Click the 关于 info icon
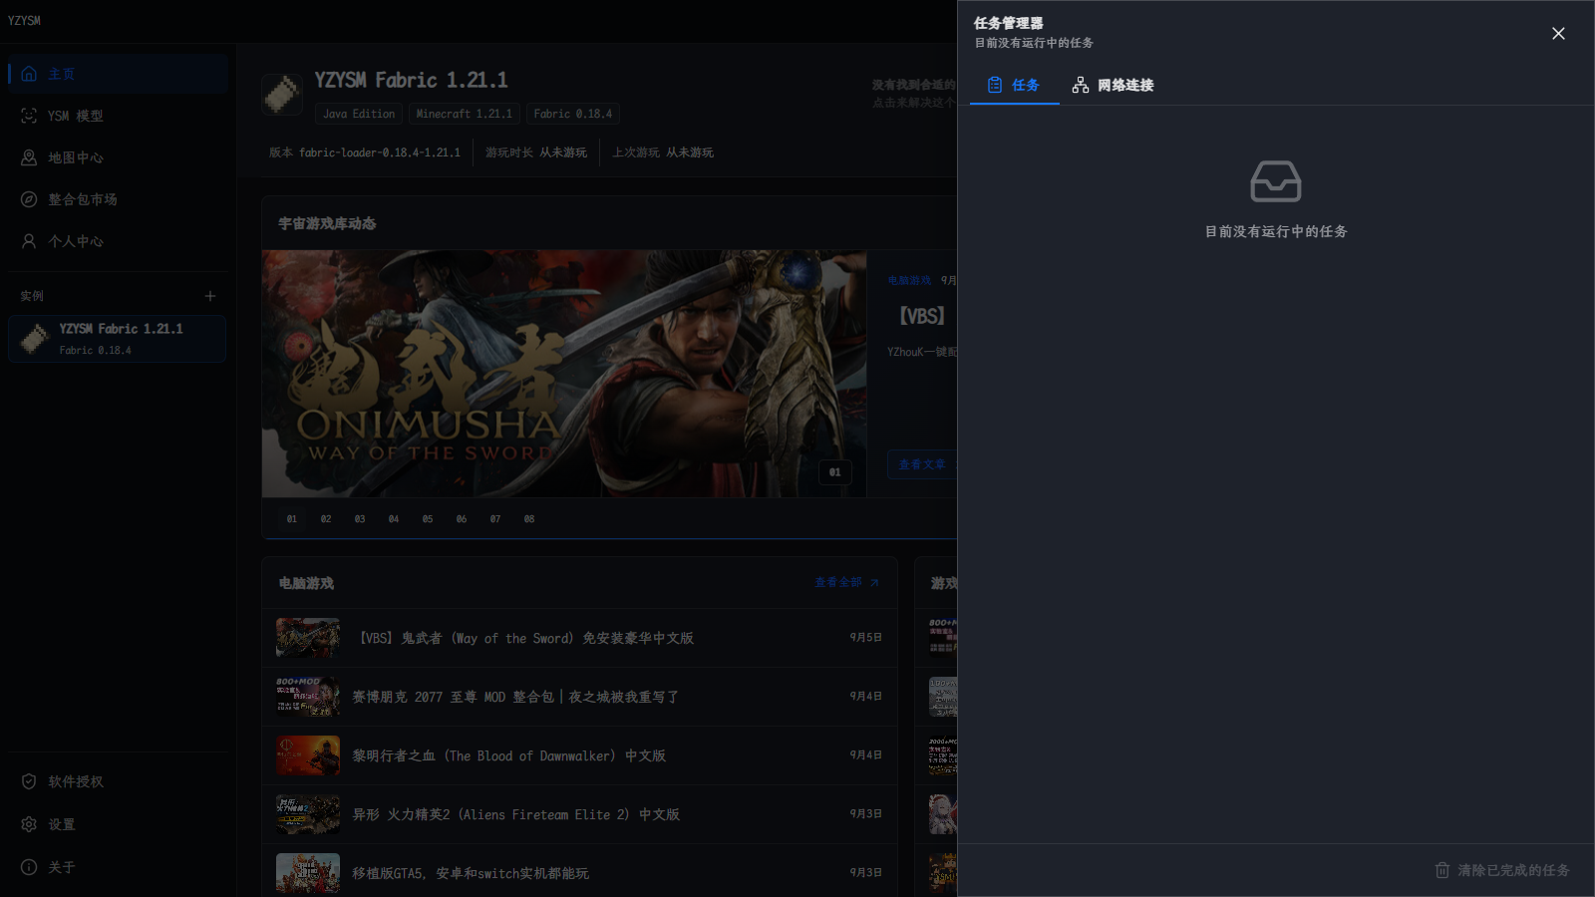 point(29,867)
